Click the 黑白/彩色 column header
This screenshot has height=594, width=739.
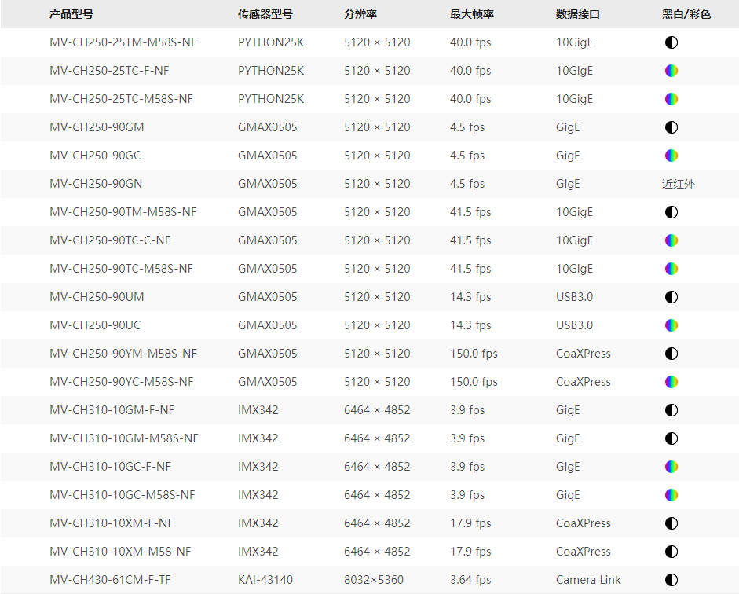click(x=686, y=14)
